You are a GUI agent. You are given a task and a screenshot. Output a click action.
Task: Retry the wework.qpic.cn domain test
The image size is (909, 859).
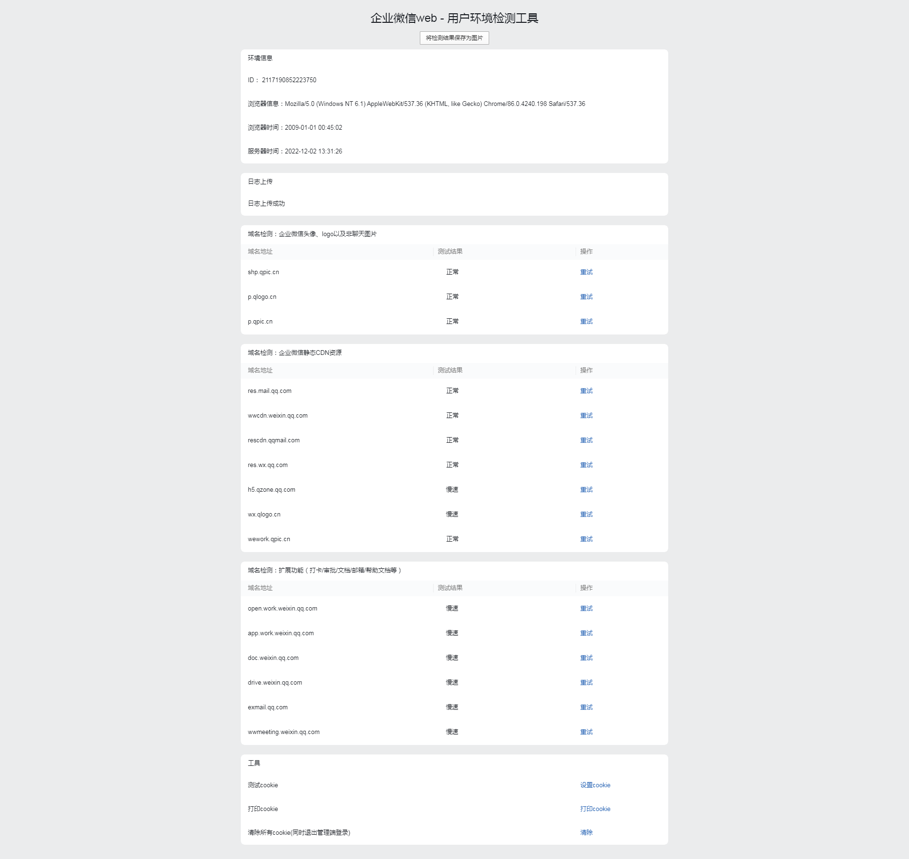coord(586,539)
